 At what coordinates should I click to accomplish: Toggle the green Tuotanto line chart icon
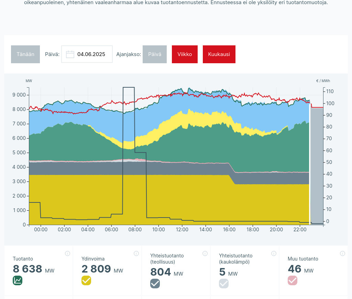tap(18, 280)
